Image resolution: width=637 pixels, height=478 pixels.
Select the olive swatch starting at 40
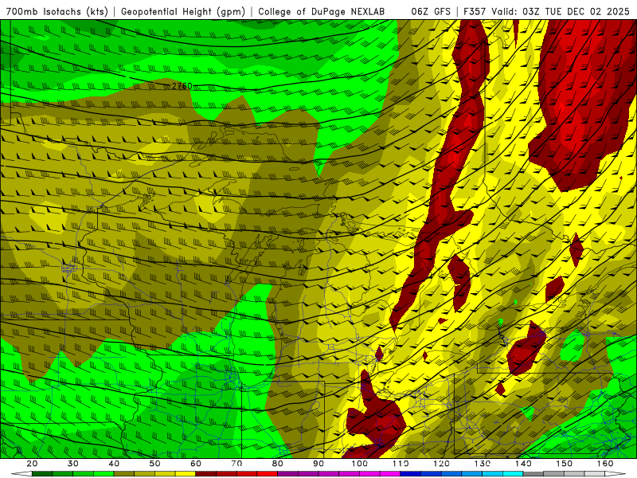pyautogui.click(x=124, y=474)
